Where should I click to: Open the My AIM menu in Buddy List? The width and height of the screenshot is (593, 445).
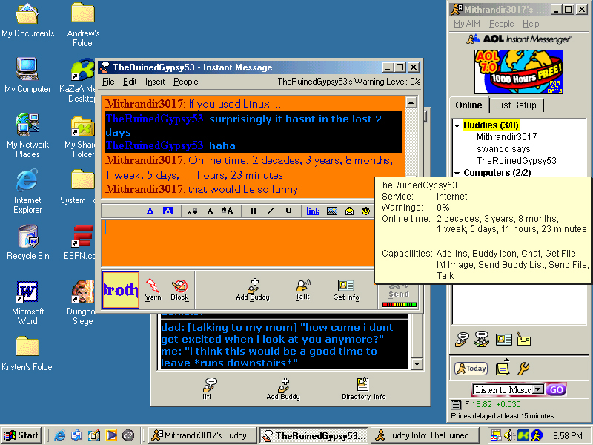(467, 24)
